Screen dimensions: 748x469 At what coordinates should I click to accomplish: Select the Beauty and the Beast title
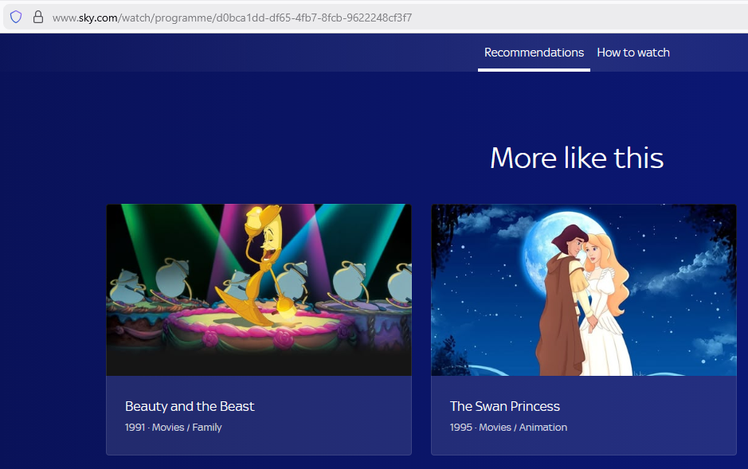click(x=190, y=406)
